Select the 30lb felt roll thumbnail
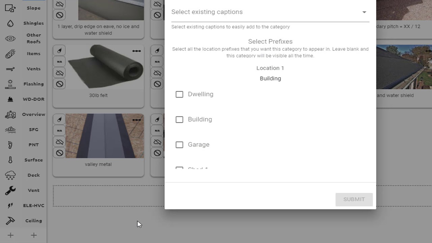This screenshot has height=243, width=432. coord(105,67)
